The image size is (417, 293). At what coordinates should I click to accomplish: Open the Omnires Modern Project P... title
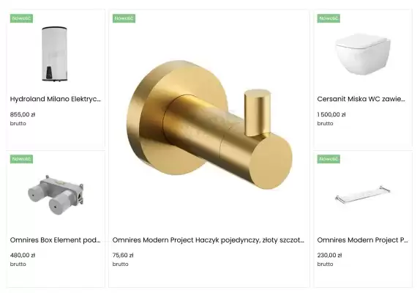[362, 240]
